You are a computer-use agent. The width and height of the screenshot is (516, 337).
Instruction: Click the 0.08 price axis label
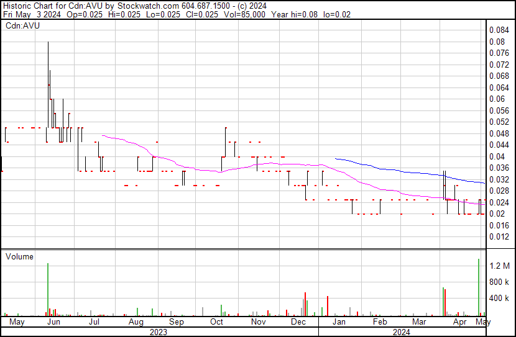[x=497, y=42]
